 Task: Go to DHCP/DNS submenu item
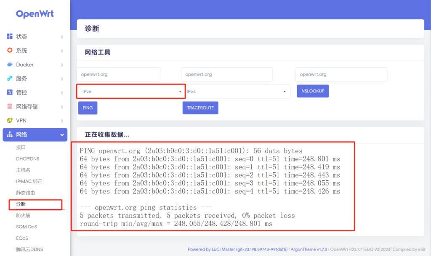tap(27, 158)
